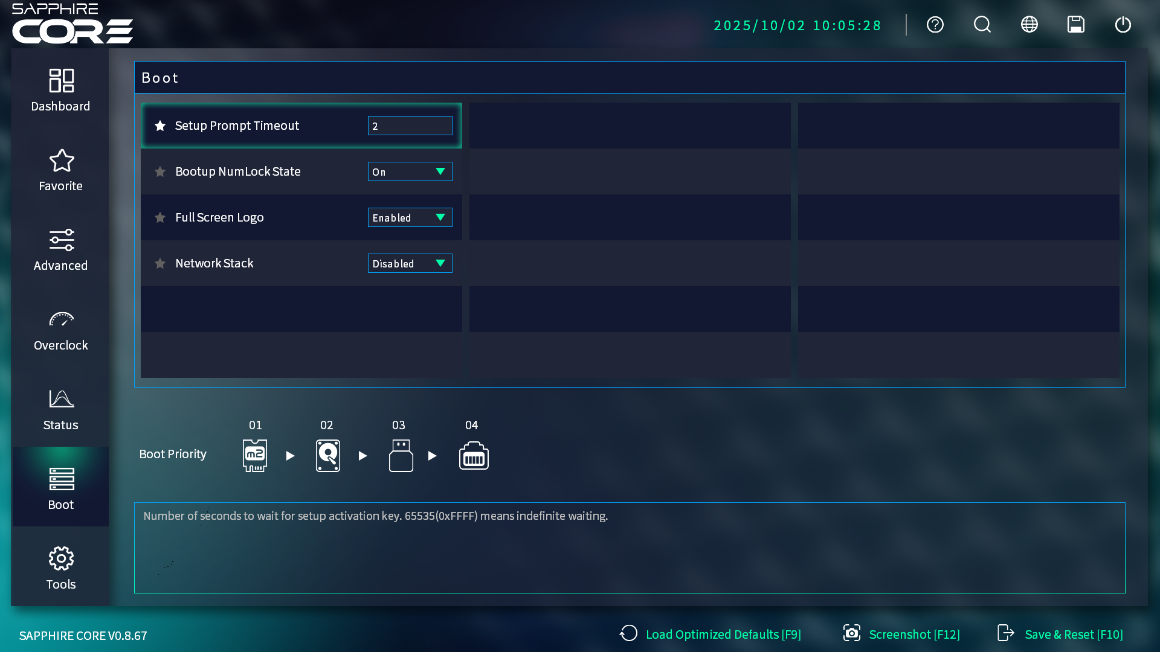The width and height of the screenshot is (1160, 652).
Task: Select the network boot device icon
Action: 474,455
